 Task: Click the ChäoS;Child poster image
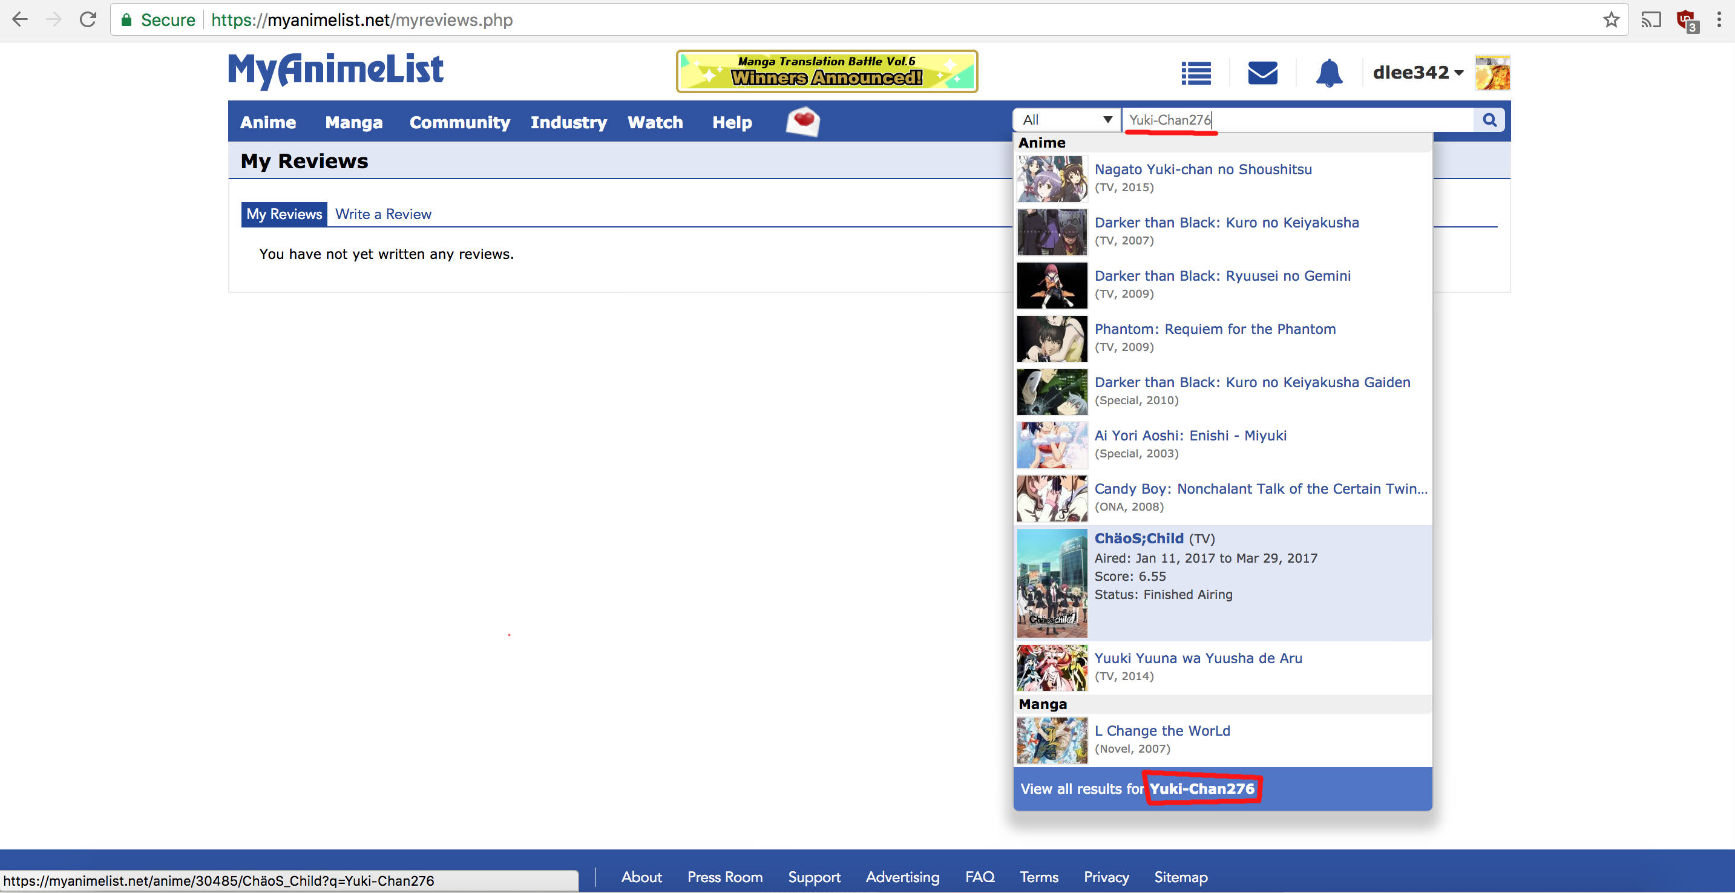[1052, 583]
